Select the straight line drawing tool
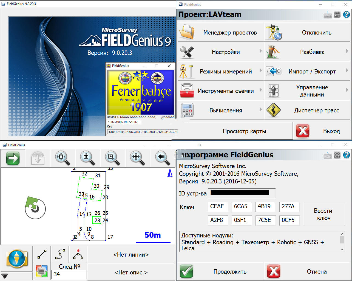 point(42,254)
